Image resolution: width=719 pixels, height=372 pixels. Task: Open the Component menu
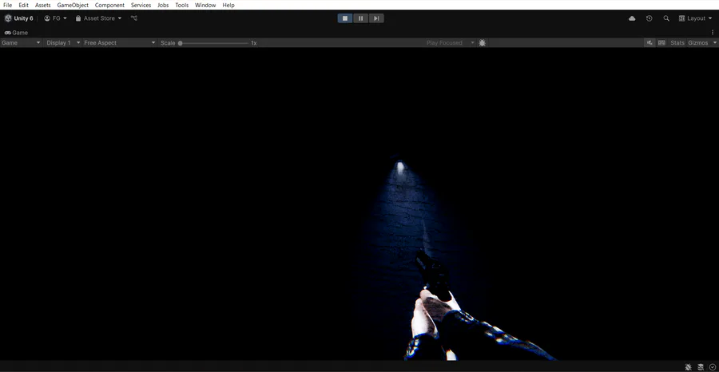tap(109, 5)
